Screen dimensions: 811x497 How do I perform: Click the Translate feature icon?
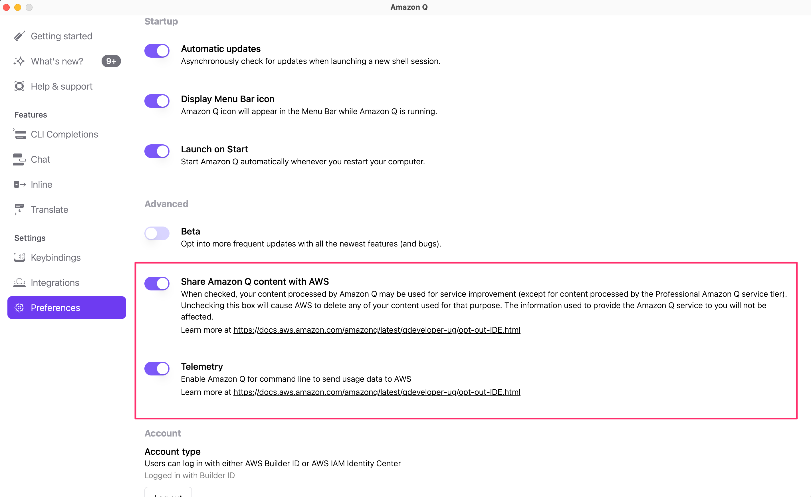tap(19, 209)
